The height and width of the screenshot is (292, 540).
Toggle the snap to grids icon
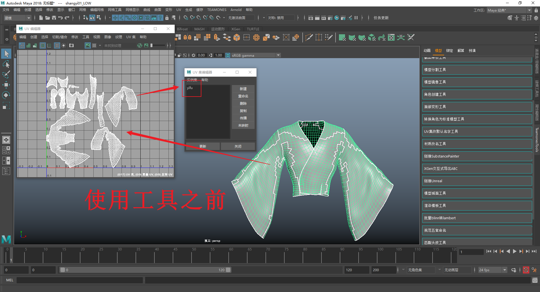click(186, 18)
